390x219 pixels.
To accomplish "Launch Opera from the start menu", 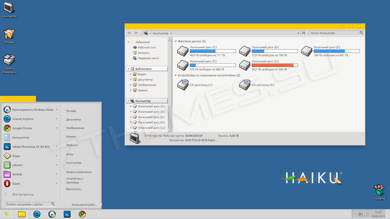I will 30,184.
